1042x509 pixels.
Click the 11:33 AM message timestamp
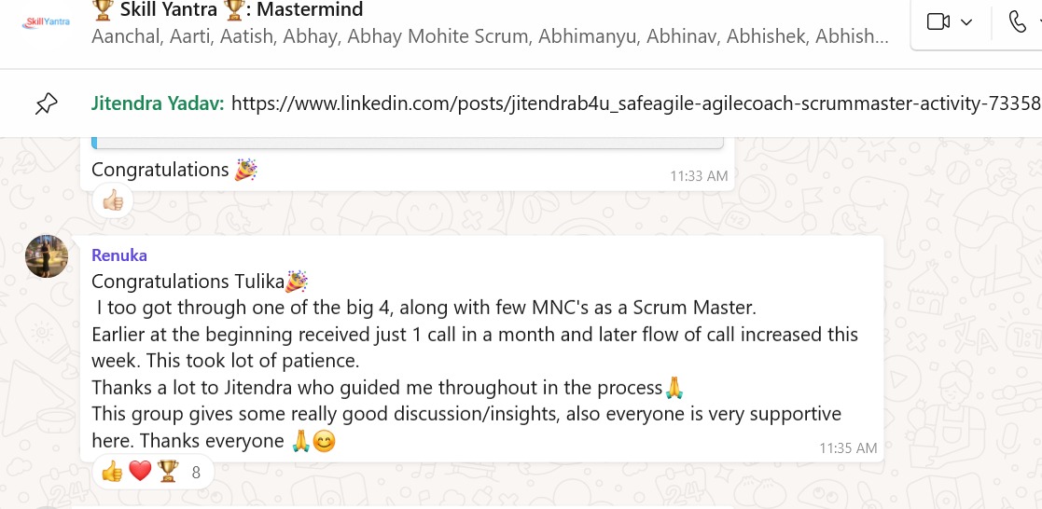click(x=699, y=175)
